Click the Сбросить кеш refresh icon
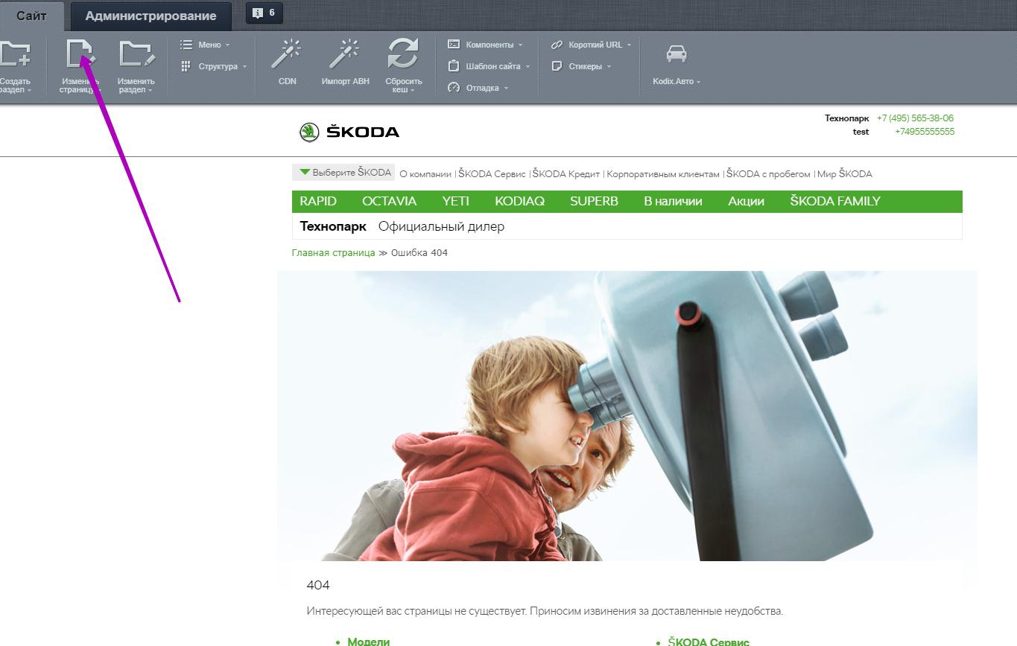1017x646 pixels. click(x=403, y=54)
